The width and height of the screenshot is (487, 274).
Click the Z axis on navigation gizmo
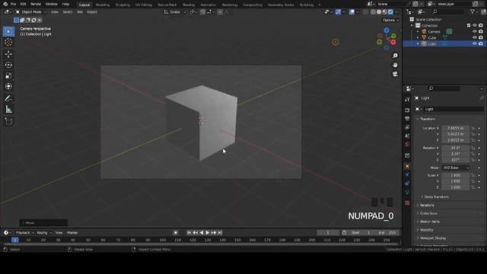pyautogui.click(x=387, y=30)
